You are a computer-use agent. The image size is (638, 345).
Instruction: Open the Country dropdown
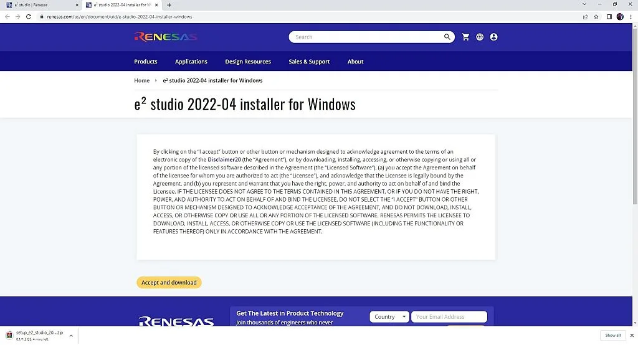coord(389,316)
